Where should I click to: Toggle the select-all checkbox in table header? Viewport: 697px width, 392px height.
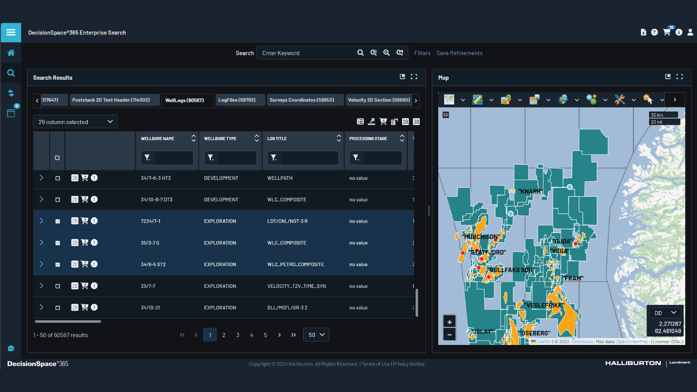coord(57,158)
